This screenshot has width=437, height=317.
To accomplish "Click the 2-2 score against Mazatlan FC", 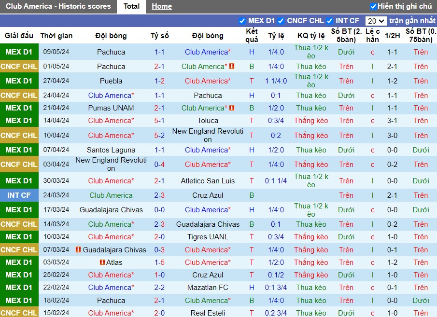I will [x=159, y=288].
